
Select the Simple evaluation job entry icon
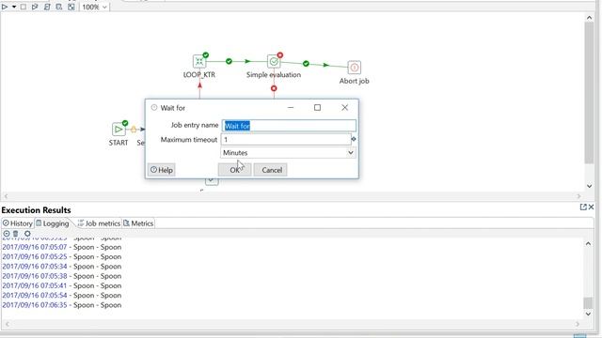point(274,61)
